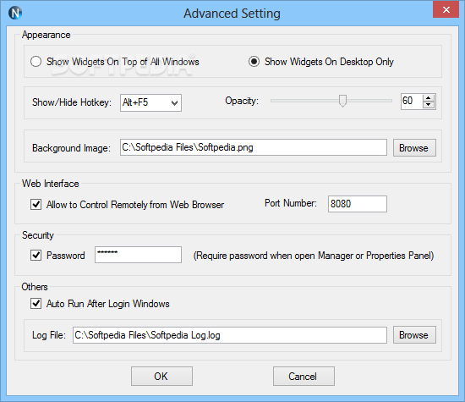
Task: Click the opacity value field showing 60
Action: [x=412, y=102]
